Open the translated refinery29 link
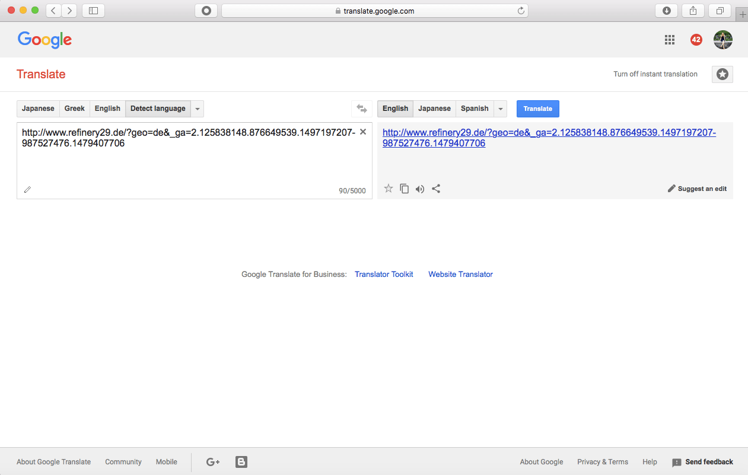The width and height of the screenshot is (748, 475). coord(549,138)
